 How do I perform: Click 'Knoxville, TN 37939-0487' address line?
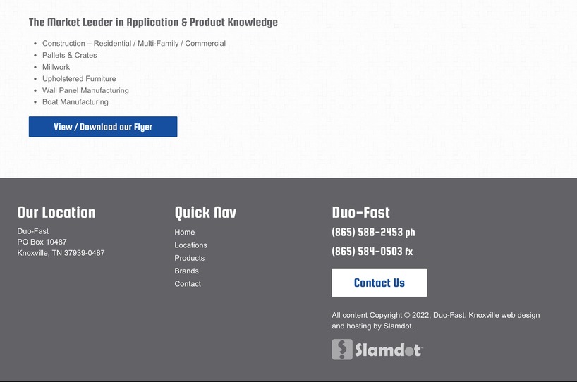coord(61,253)
